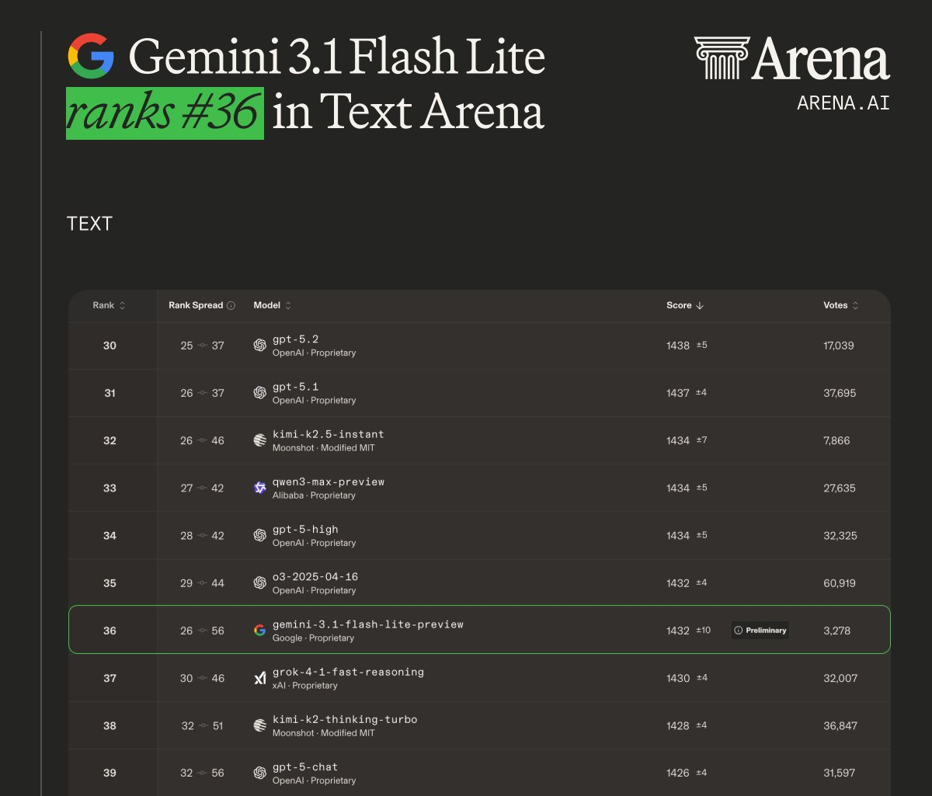Open the sort chevron on the Rank column

122,305
